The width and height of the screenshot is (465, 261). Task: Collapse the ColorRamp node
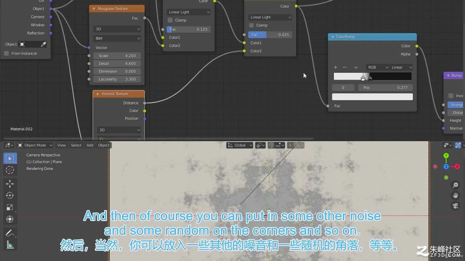point(332,37)
